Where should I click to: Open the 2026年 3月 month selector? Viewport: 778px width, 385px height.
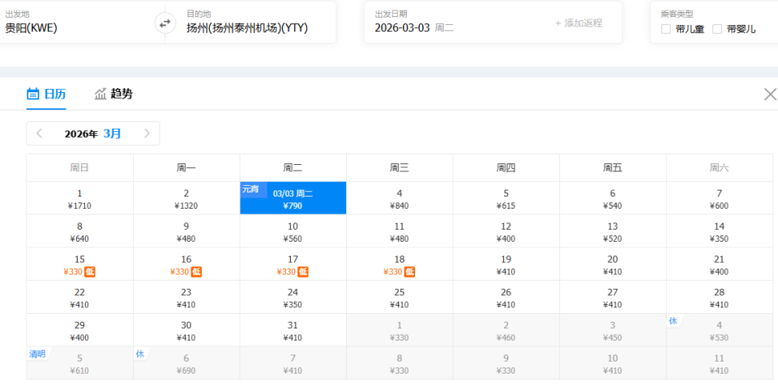pyautogui.click(x=92, y=133)
